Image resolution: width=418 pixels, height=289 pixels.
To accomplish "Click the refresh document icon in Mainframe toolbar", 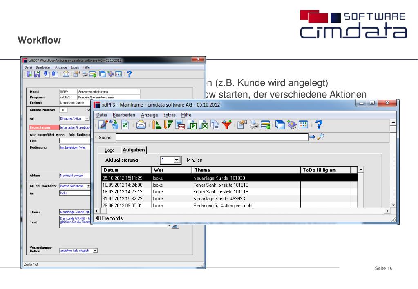I will [x=125, y=124].
